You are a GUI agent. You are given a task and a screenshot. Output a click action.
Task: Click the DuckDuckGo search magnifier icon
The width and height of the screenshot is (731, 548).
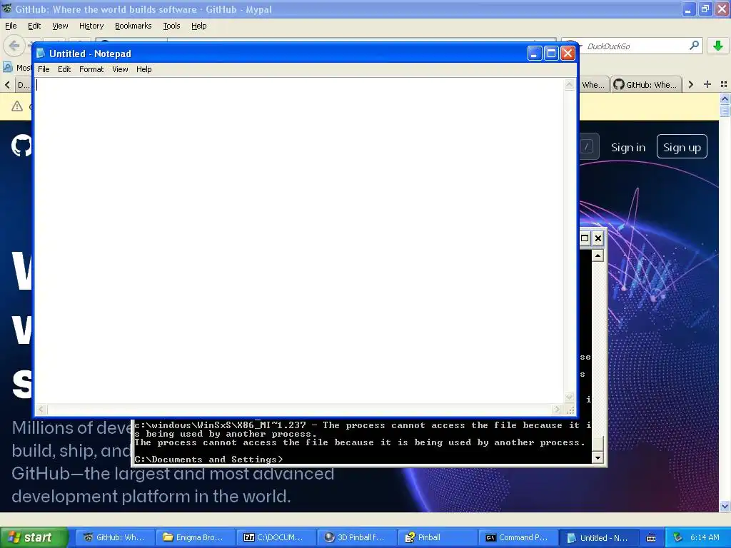(694, 46)
